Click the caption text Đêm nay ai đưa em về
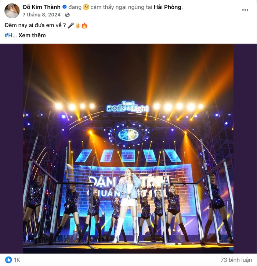Screen dimensions: 257x266 pos(35,26)
